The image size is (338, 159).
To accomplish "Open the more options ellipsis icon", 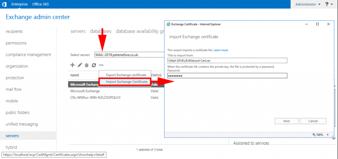I will [101, 66].
